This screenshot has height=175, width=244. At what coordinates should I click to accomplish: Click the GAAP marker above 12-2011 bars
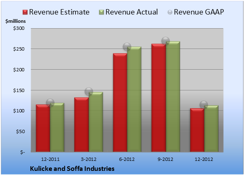[50, 103]
